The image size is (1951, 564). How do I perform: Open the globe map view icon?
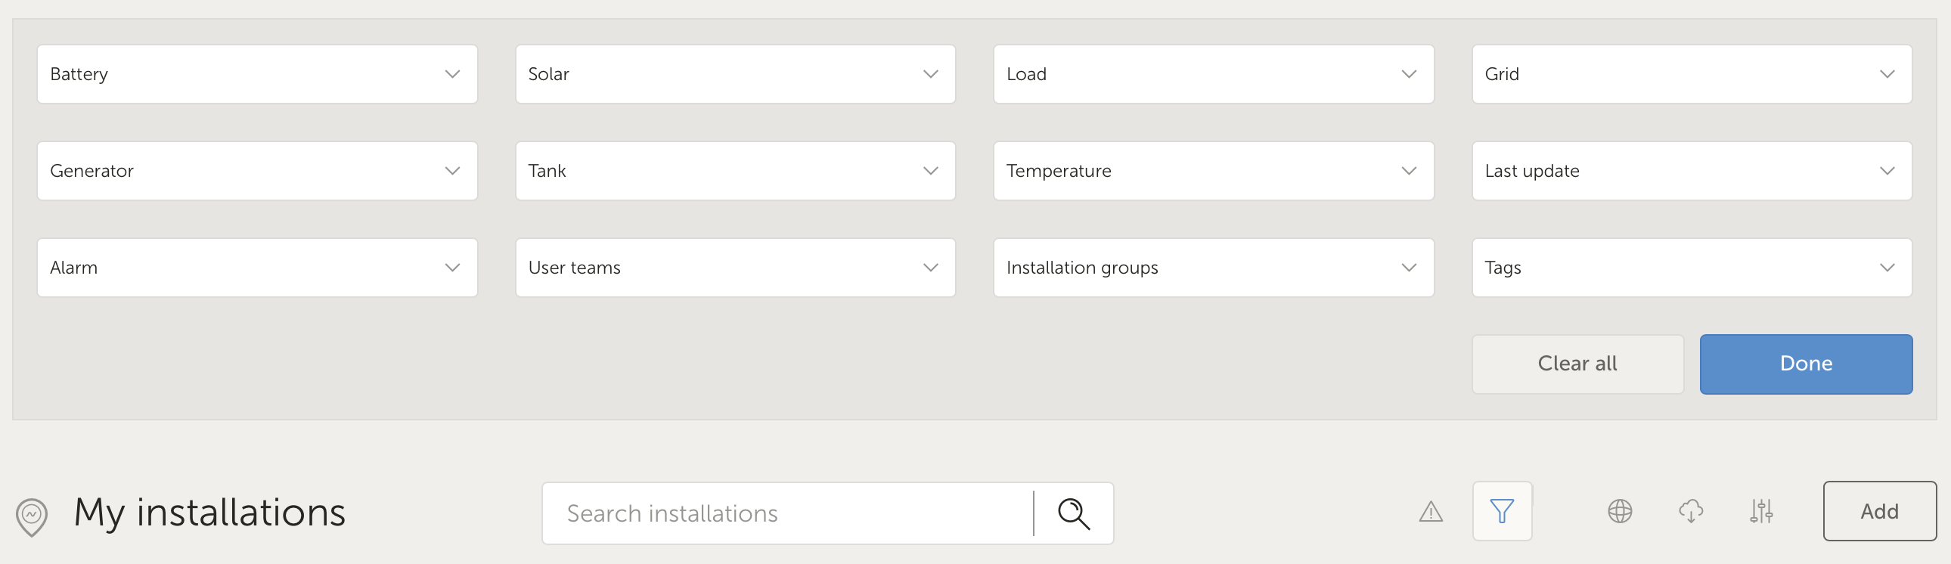[x=1619, y=512]
